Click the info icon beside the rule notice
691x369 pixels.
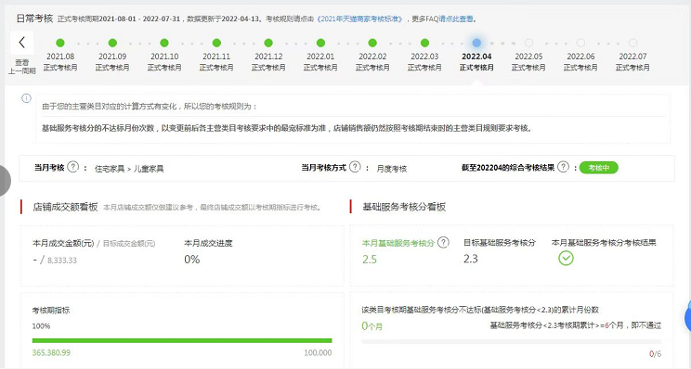click(x=26, y=98)
